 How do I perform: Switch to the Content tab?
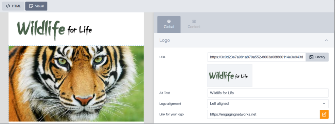pos(194,24)
